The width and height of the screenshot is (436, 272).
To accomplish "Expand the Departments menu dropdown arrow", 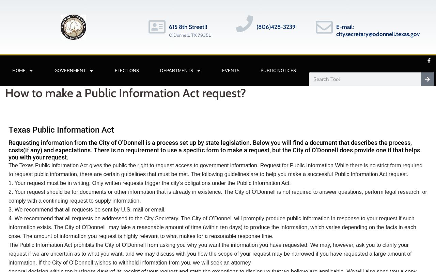I will click(x=199, y=71).
